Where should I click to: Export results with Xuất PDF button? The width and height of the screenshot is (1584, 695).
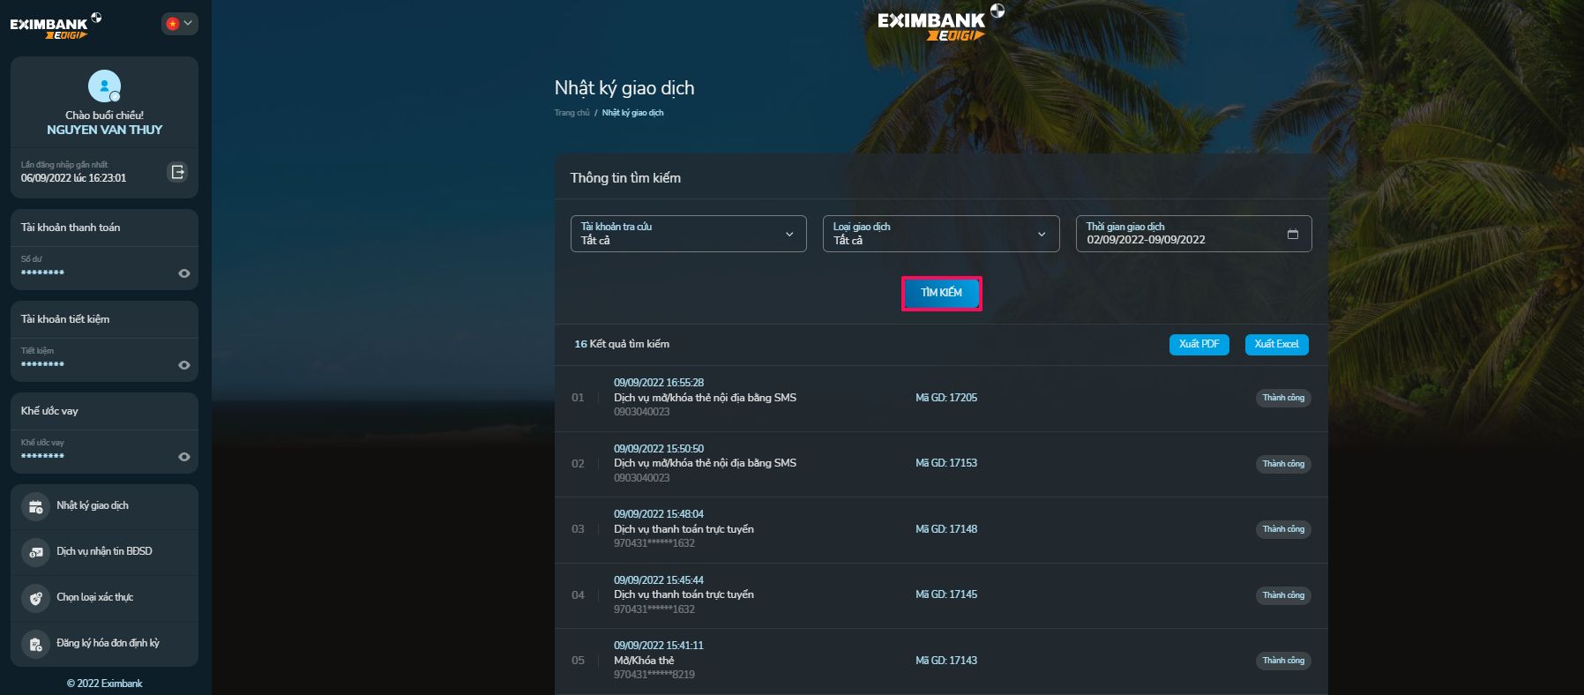tap(1199, 344)
